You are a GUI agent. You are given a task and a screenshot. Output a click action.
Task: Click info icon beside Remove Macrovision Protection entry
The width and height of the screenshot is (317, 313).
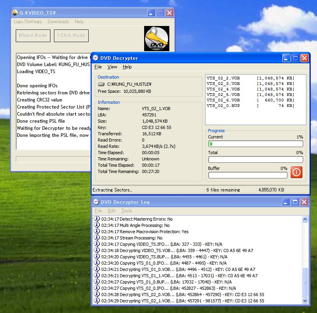coord(97,231)
